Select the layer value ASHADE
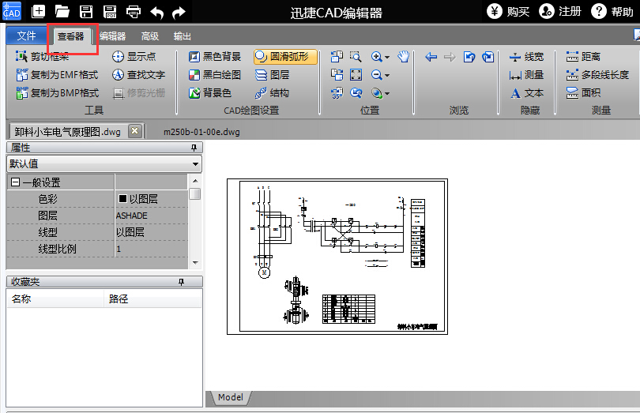The height and width of the screenshot is (413, 640). [131, 216]
